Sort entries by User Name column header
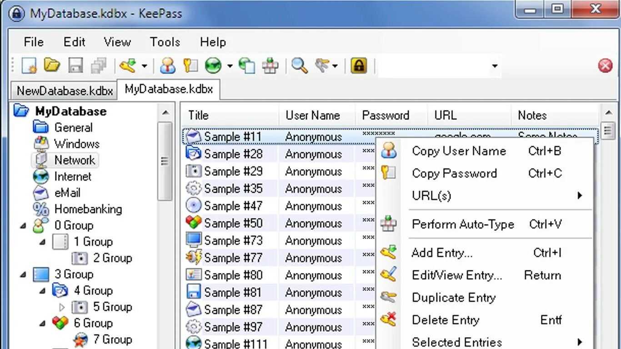621x349 pixels. (317, 115)
